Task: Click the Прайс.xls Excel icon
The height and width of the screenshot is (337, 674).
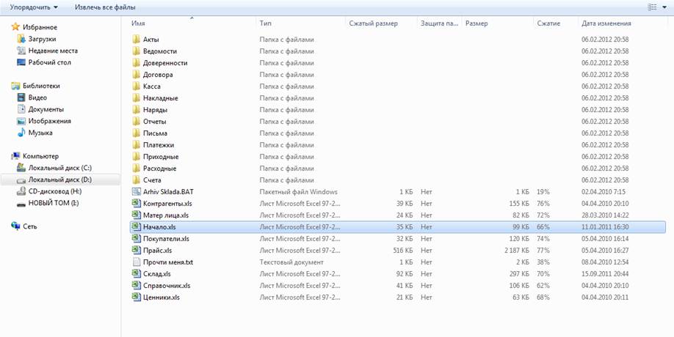Action: 137,251
